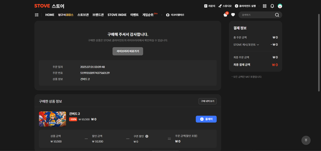321x151 pixels.
Task: Open the notifications bell
Action: coord(272,6)
